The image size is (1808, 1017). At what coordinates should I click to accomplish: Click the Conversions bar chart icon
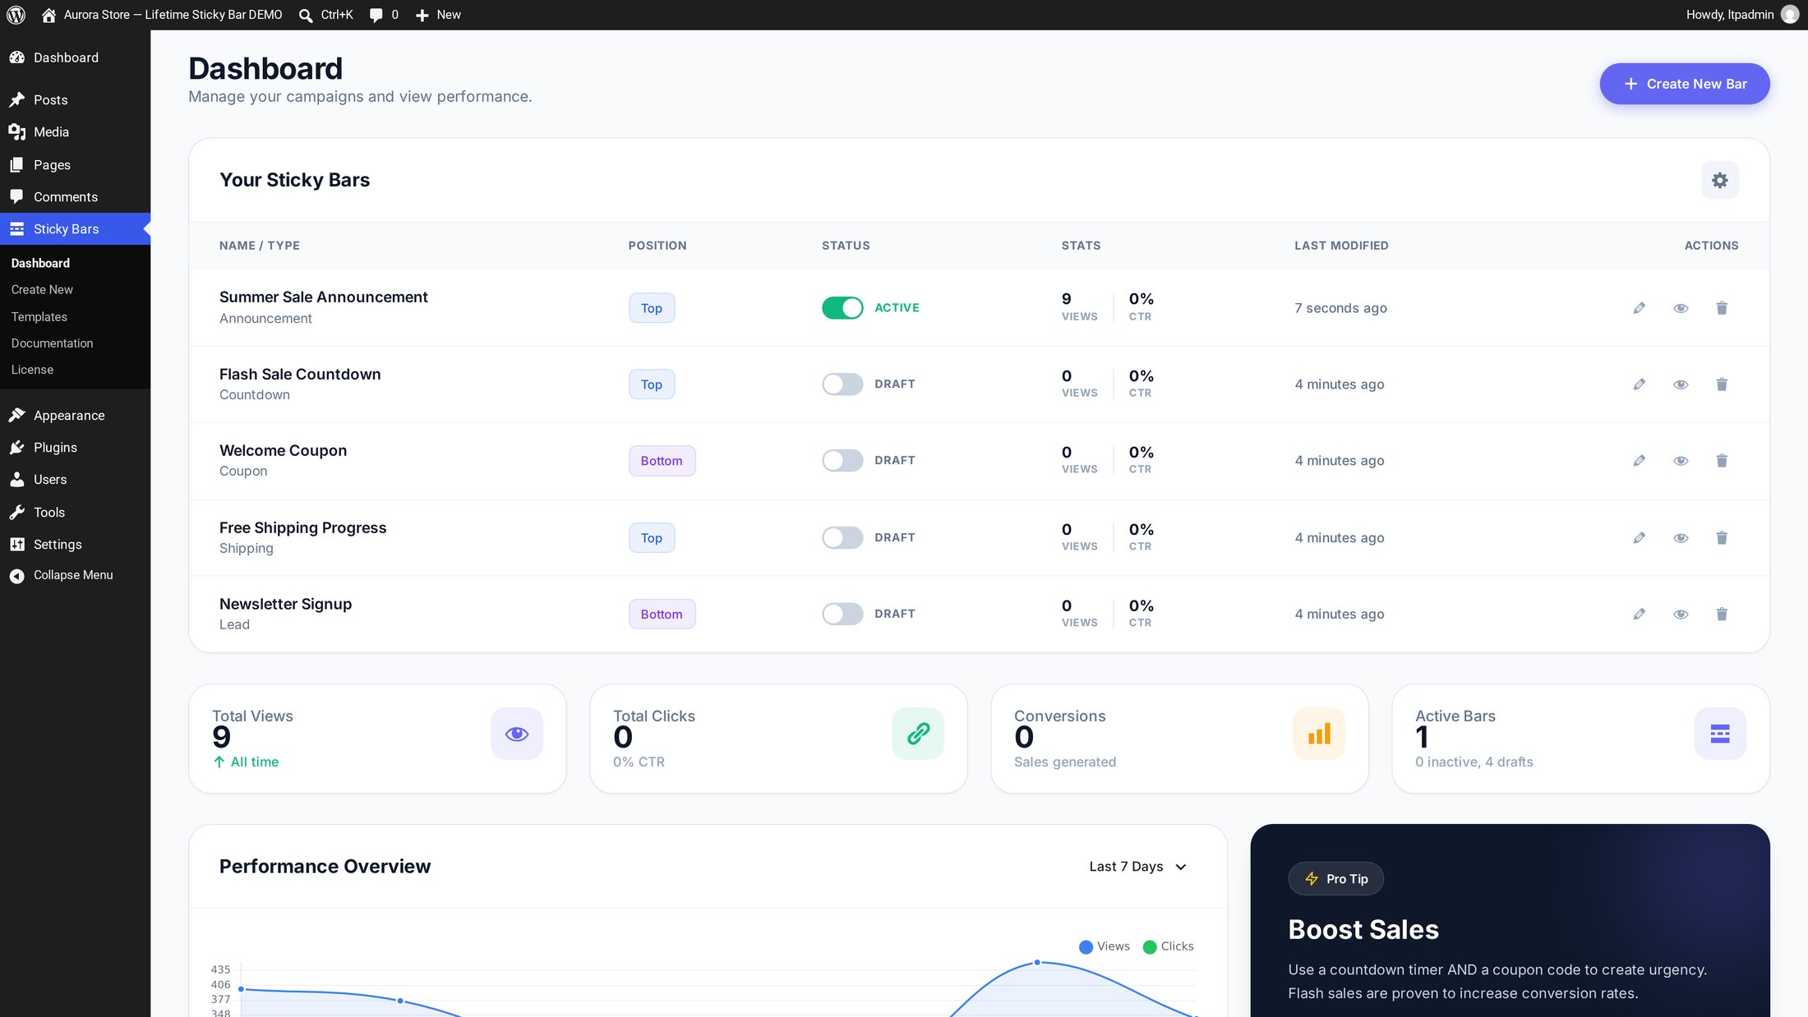tap(1319, 734)
